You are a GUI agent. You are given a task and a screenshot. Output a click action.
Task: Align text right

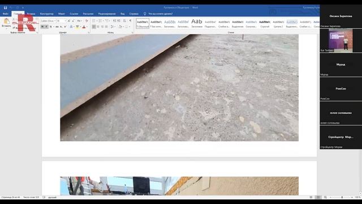click(102, 27)
